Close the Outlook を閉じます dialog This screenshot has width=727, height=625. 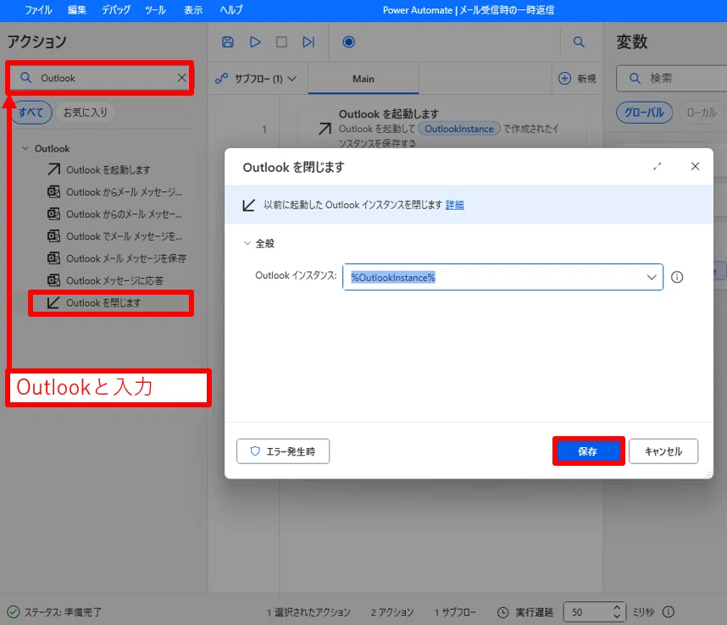coord(695,166)
